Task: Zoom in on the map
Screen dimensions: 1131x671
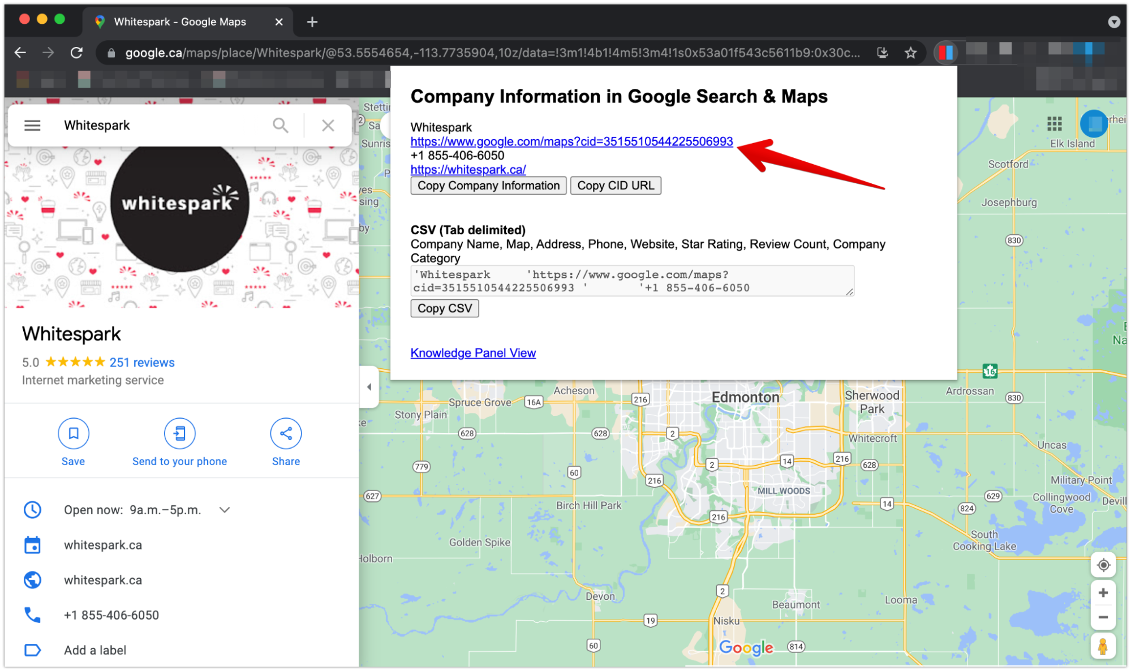Action: pyautogui.click(x=1103, y=592)
